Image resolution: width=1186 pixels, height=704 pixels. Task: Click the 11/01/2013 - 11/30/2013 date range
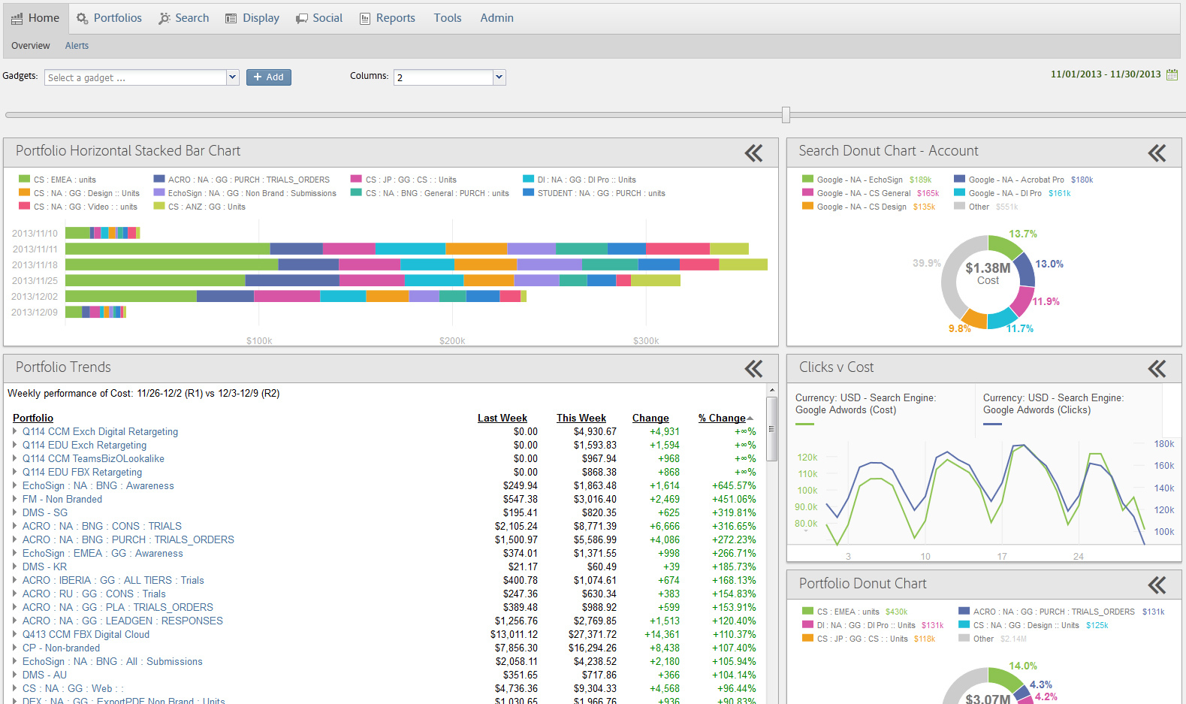(x=1106, y=74)
